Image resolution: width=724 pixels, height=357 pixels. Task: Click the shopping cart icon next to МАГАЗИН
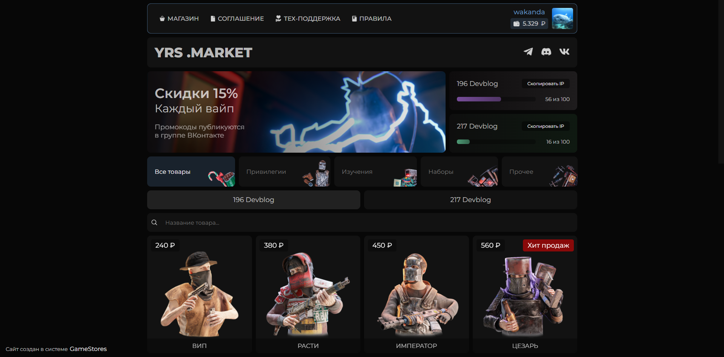[x=162, y=18]
